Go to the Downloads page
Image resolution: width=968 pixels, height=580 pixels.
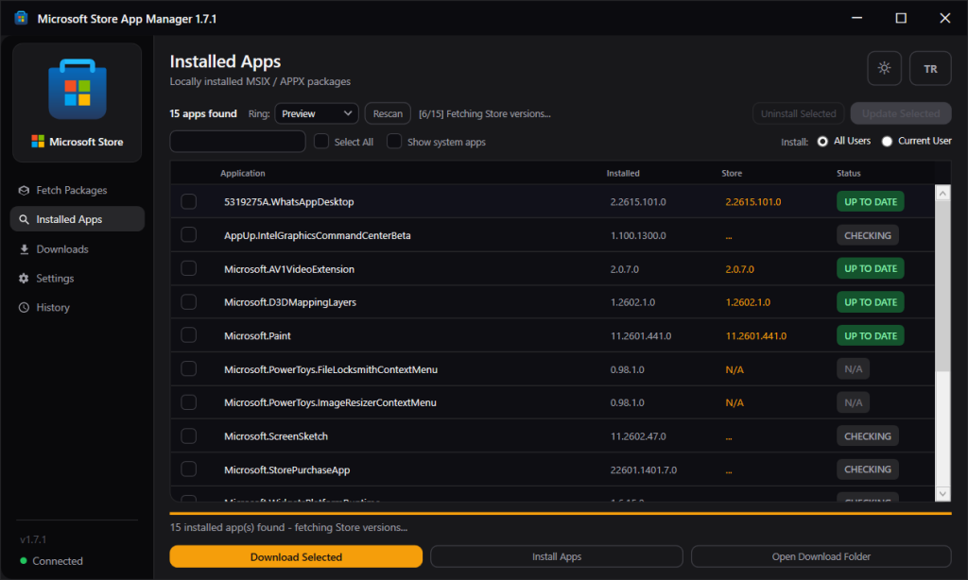point(78,249)
